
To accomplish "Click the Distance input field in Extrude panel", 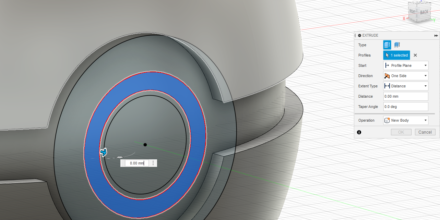I will [x=406, y=96].
